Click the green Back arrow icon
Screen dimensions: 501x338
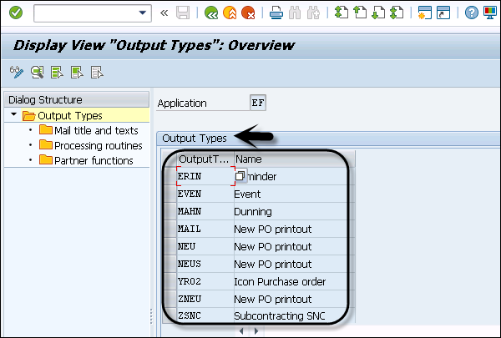(211, 13)
